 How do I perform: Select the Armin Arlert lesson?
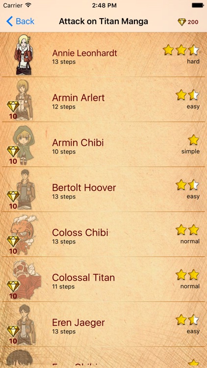tap(103, 100)
